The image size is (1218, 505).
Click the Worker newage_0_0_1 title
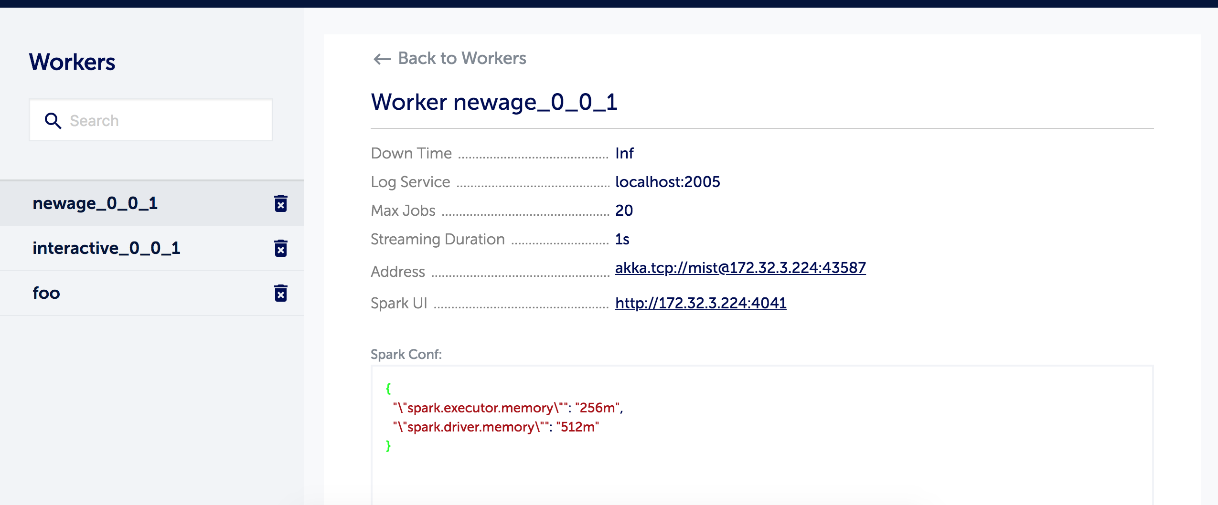coord(494,102)
